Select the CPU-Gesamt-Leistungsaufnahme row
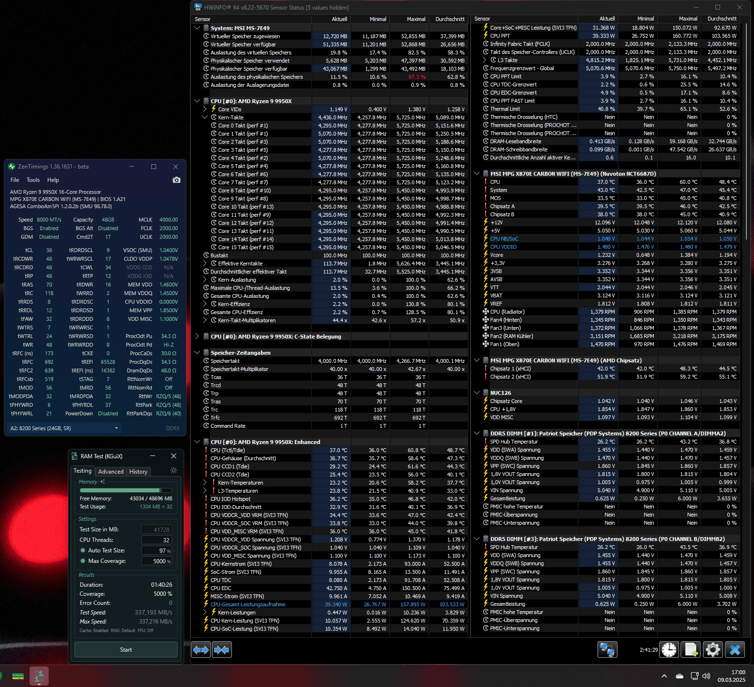This screenshot has width=754, height=687. [x=329, y=604]
